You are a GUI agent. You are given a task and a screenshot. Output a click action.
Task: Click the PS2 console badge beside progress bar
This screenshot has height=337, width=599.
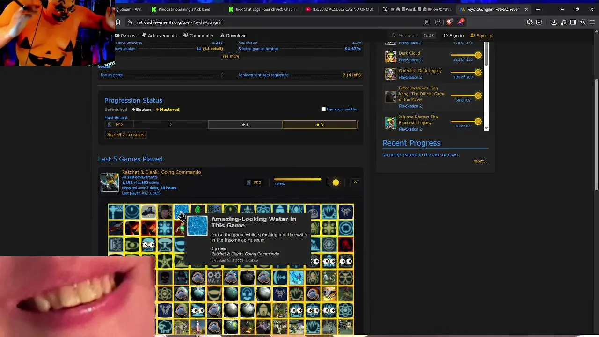pyautogui.click(x=254, y=183)
